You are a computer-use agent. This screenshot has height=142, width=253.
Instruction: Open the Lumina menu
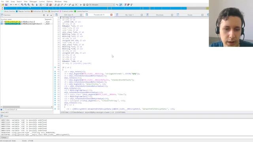(x=42, y=2)
